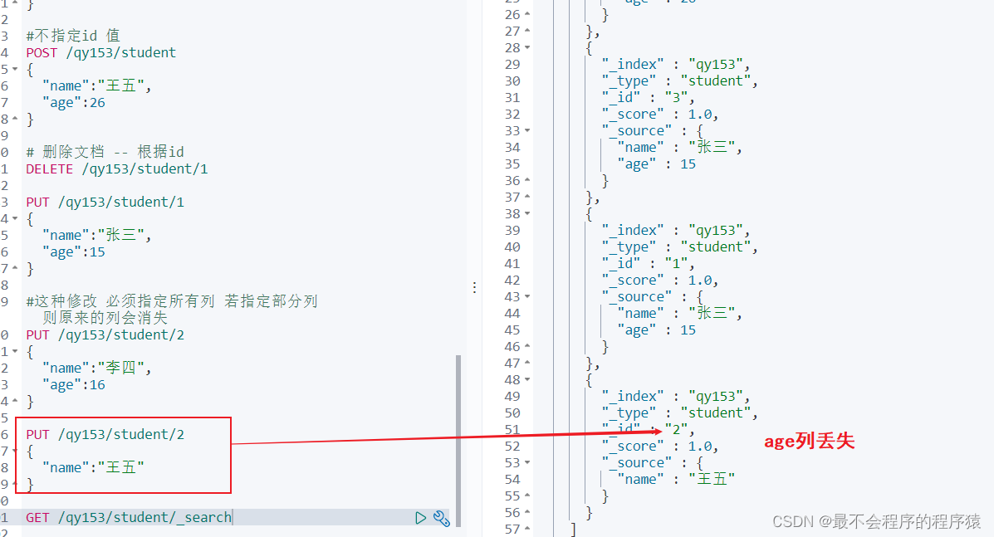Click the PUT /qy153/student/1 request line
Viewport: 994px width, 537px height.
click(x=105, y=202)
